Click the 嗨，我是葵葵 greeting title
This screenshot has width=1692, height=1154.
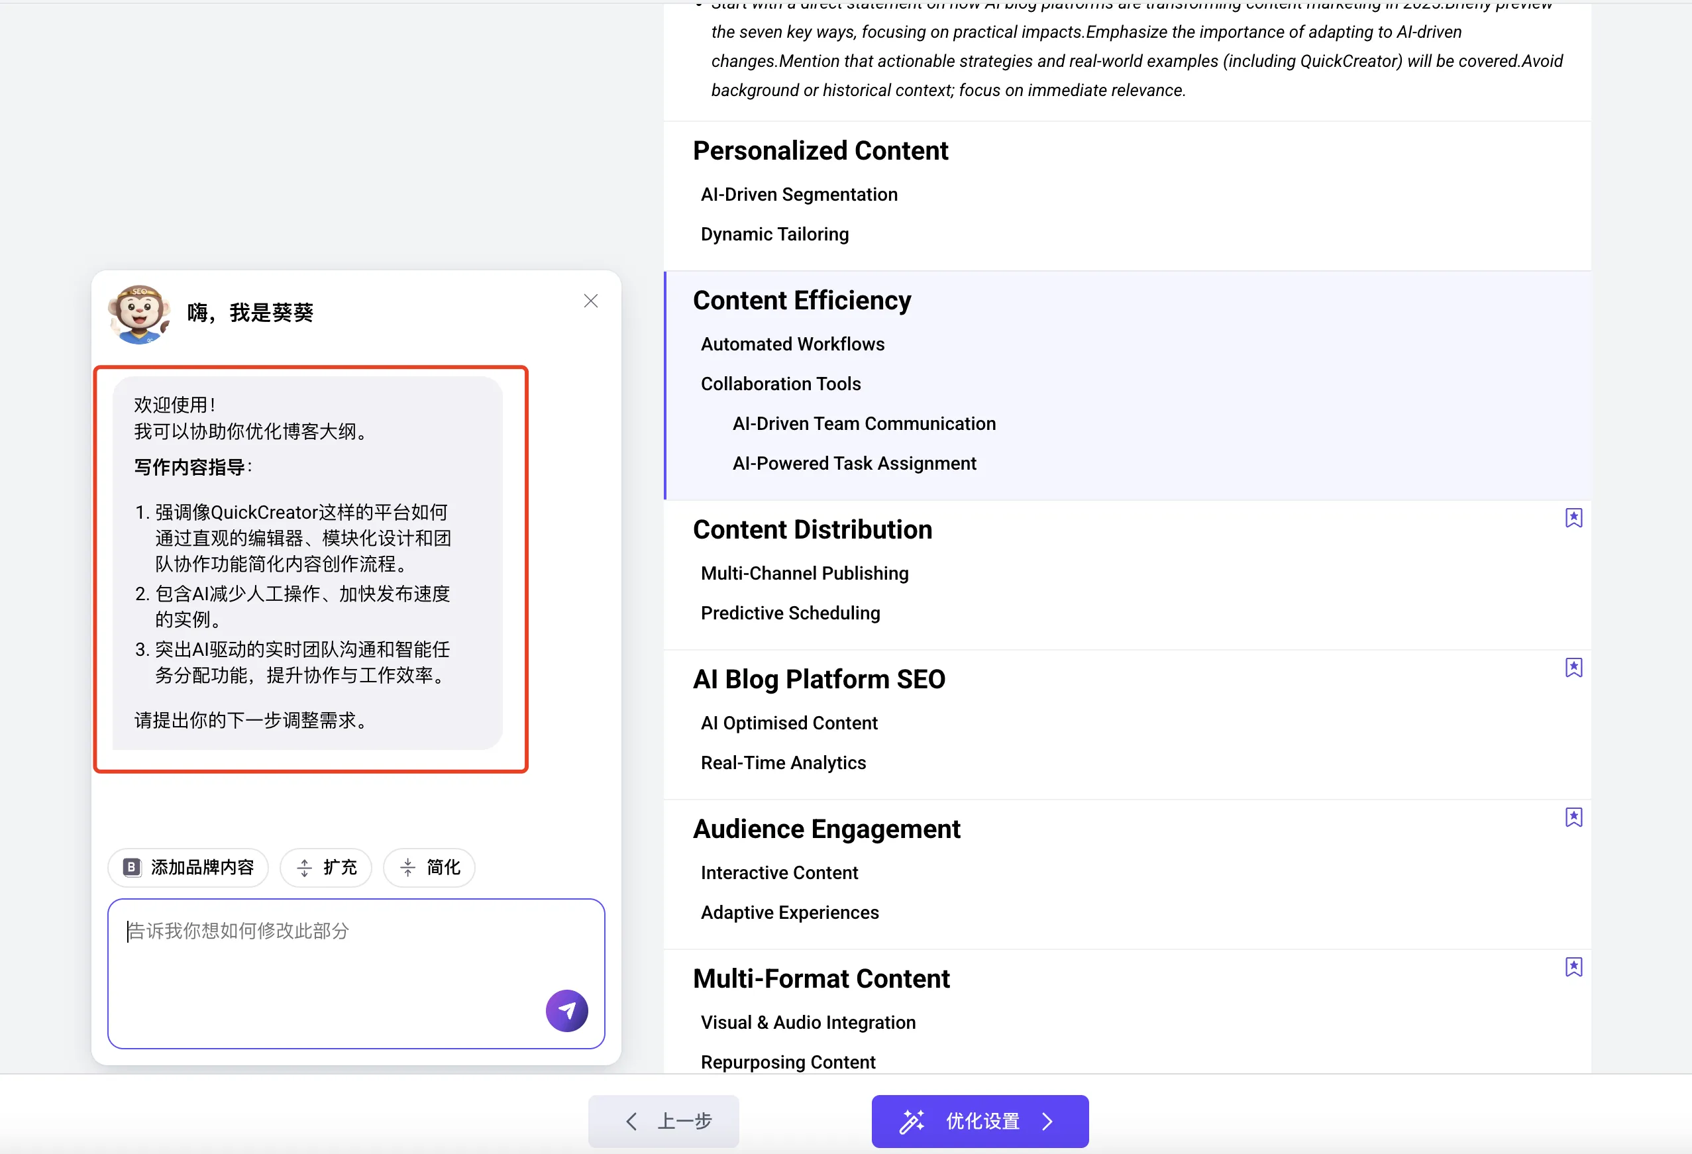(x=250, y=313)
